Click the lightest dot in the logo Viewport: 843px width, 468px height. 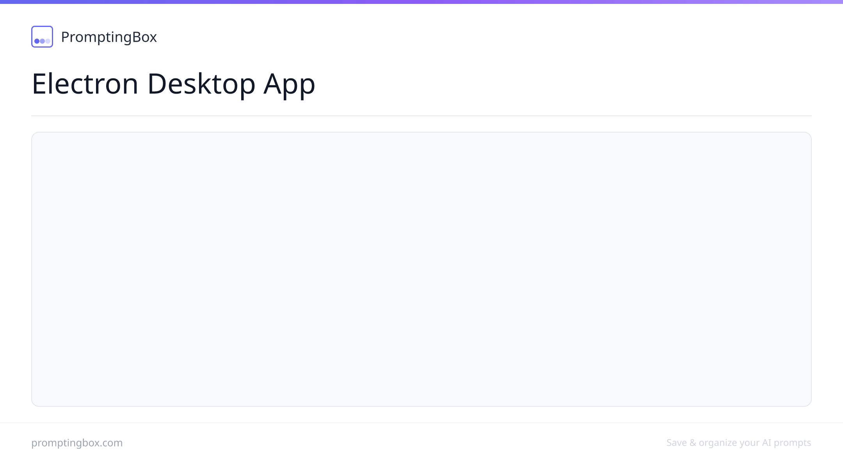(48, 41)
